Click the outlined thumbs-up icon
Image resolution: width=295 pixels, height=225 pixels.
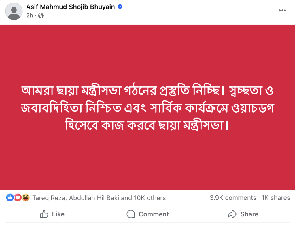pos(44,214)
